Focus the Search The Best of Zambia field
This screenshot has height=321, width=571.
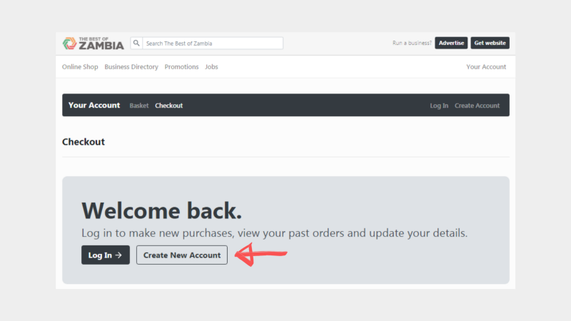coord(213,44)
